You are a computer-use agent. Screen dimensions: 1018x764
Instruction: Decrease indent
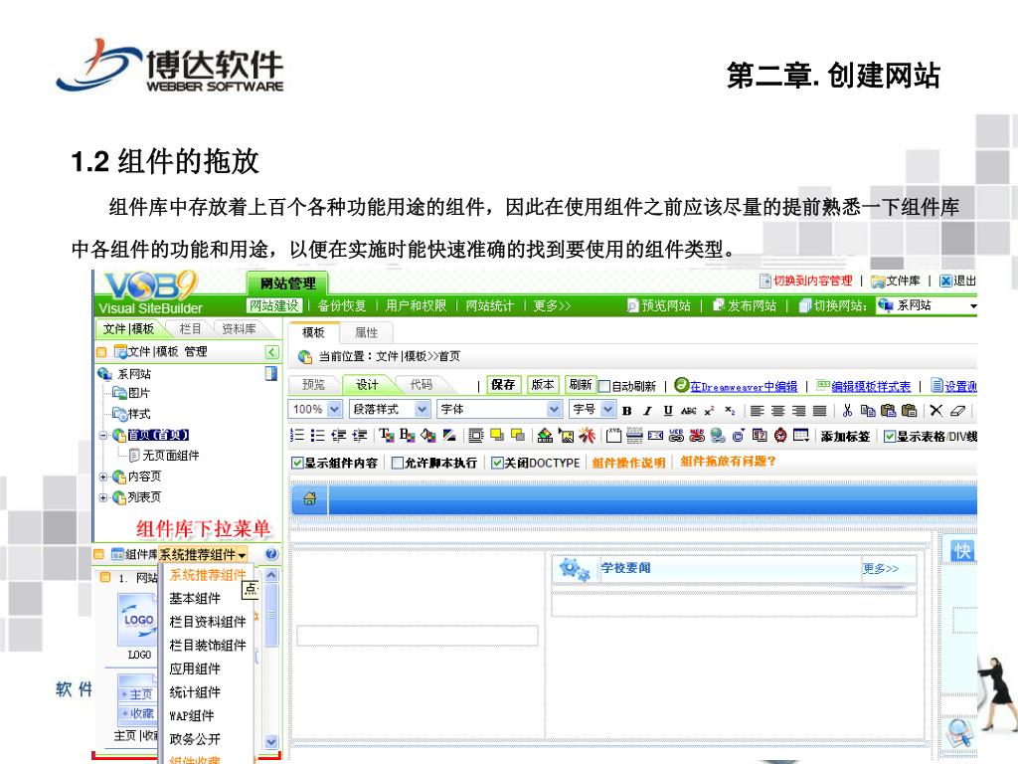click(338, 436)
